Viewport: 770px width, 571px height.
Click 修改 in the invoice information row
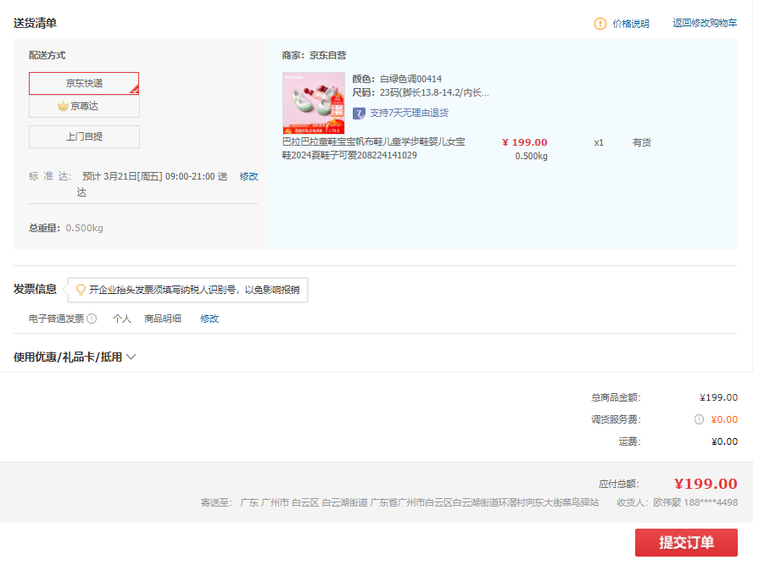point(209,319)
